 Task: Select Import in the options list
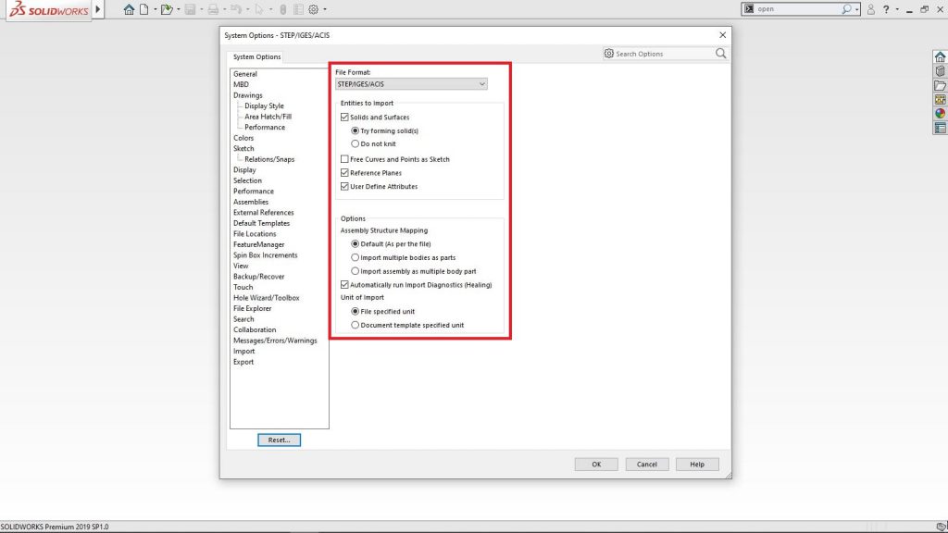coord(244,351)
